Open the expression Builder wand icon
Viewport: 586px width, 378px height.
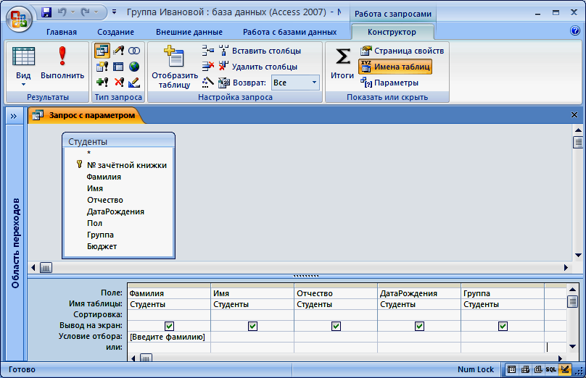(208, 82)
